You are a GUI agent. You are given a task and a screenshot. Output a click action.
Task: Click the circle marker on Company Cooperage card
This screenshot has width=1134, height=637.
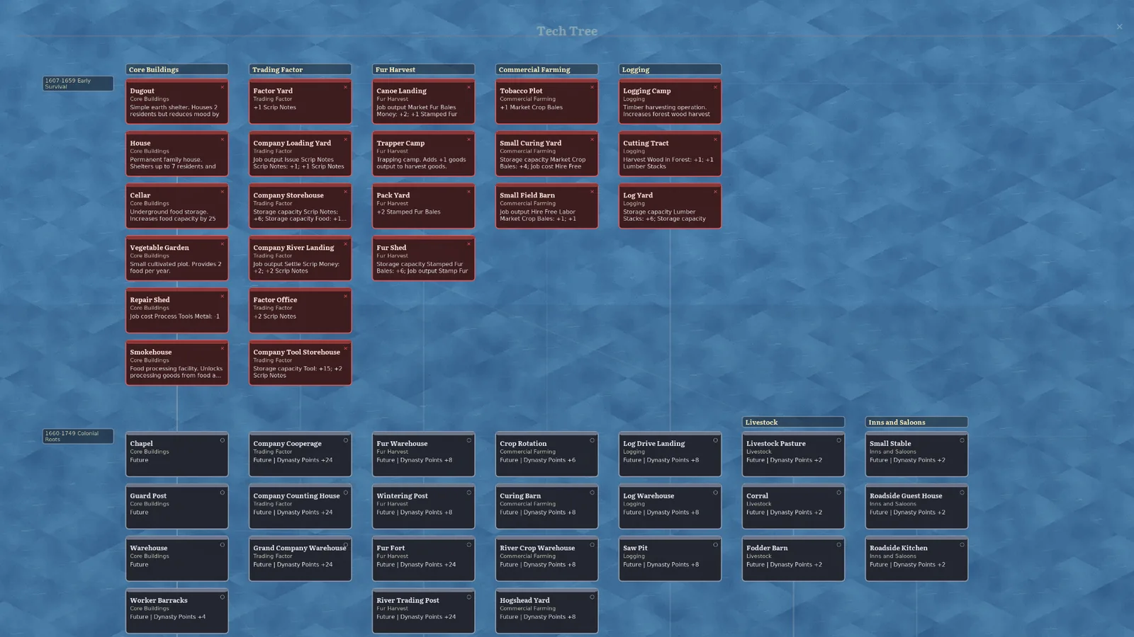click(x=346, y=440)
